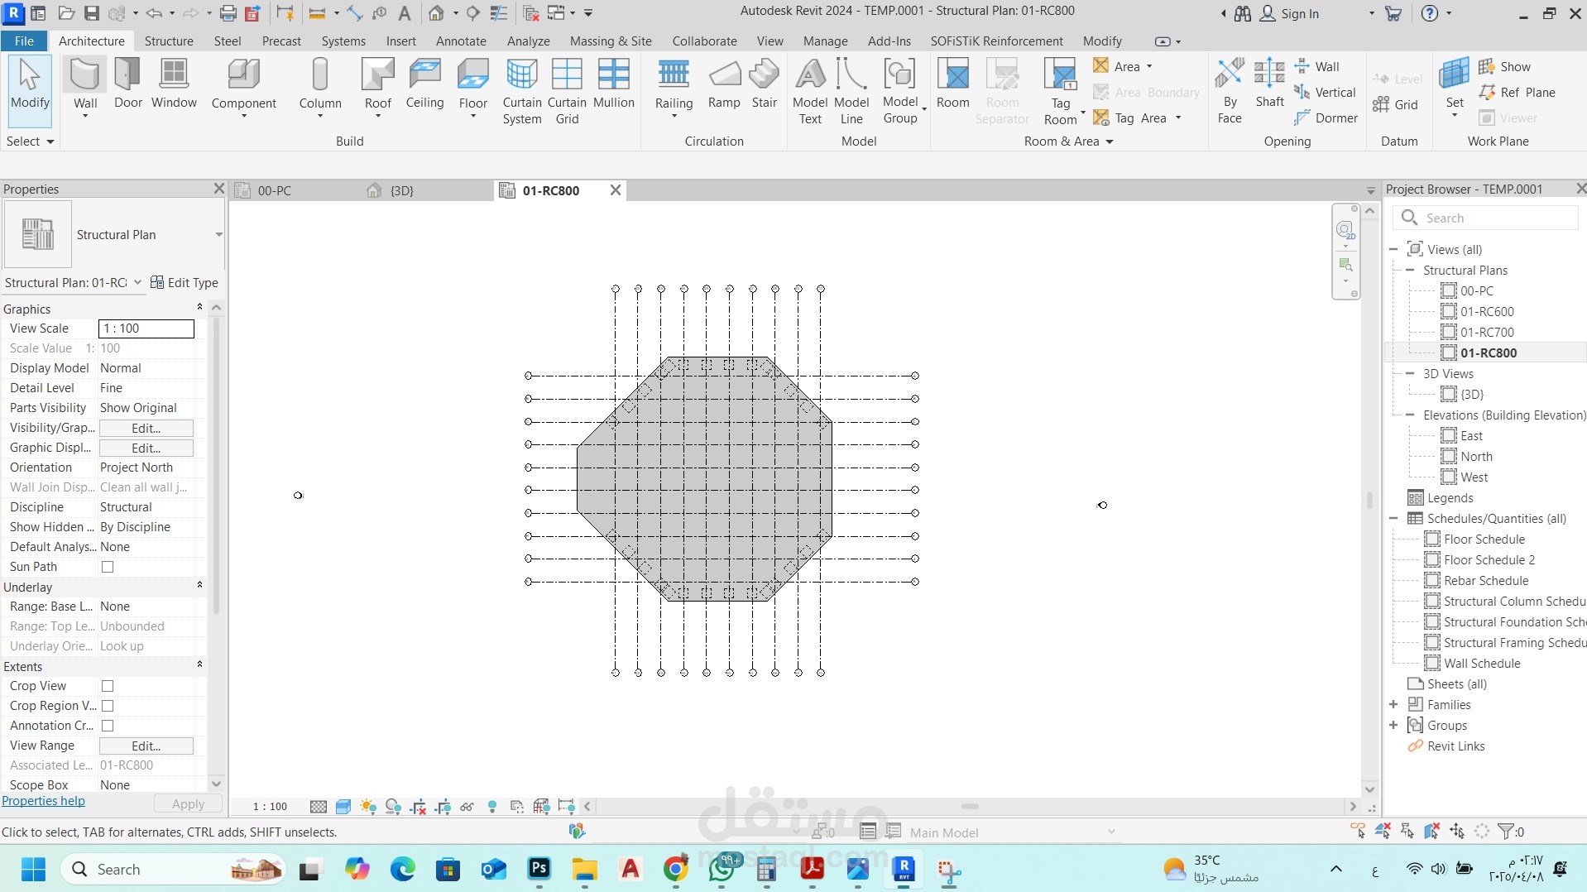
Task: Select the Window tool
Action: (174, 84)
